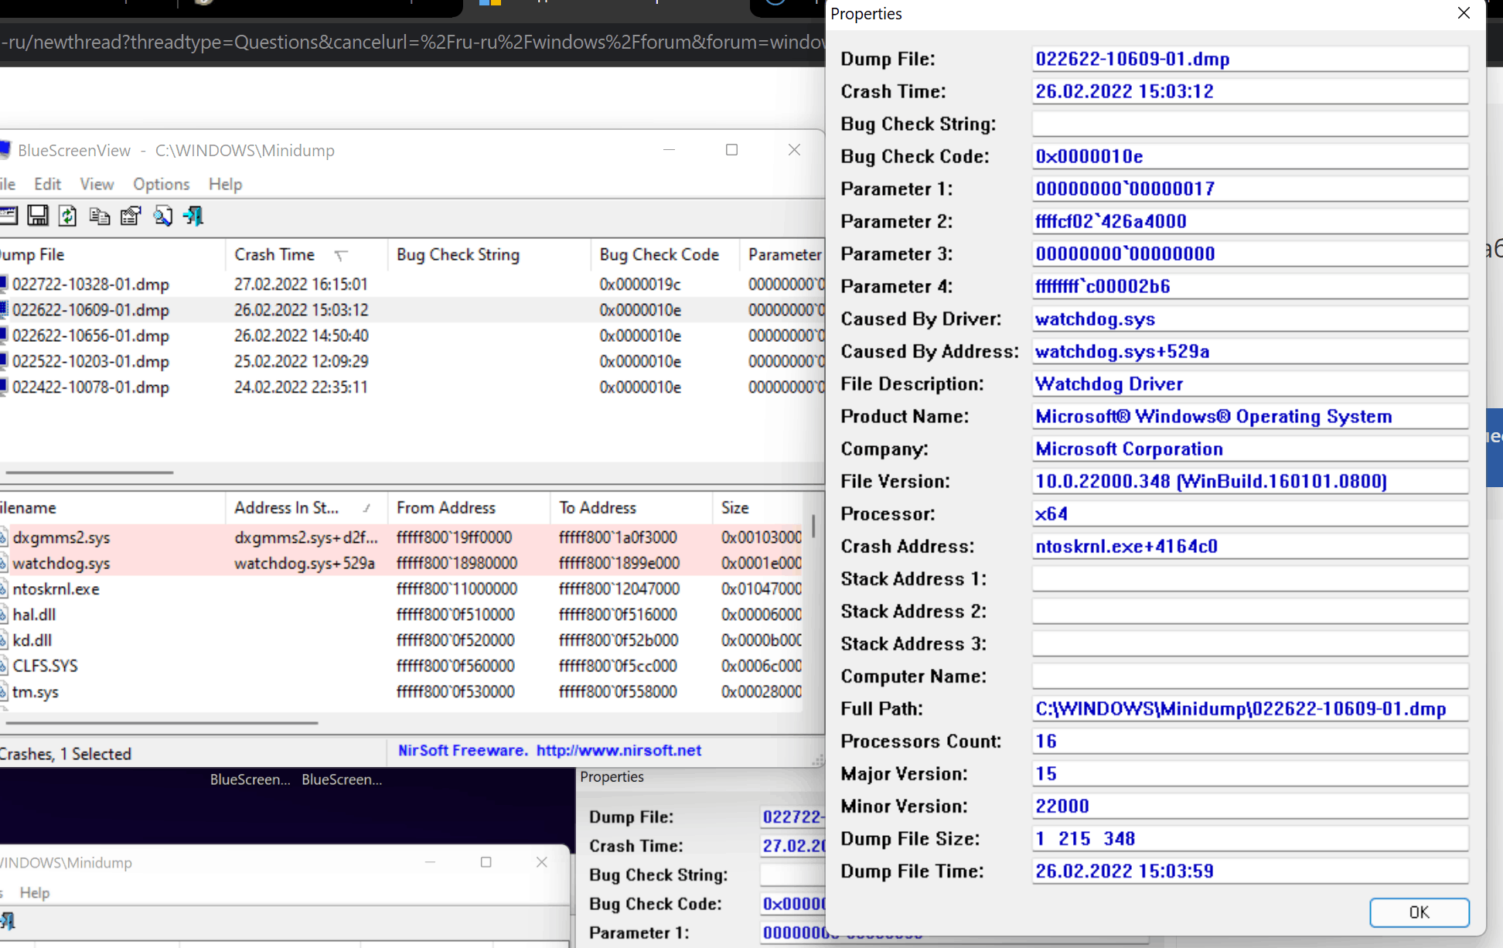
Task: Click the Dump File Time value field
Action: click(1250, 871)
